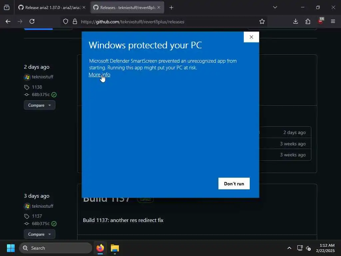Screen dimensions: 341x256
Task: Open the Firefox downloads panel
Action: [296, 21]
